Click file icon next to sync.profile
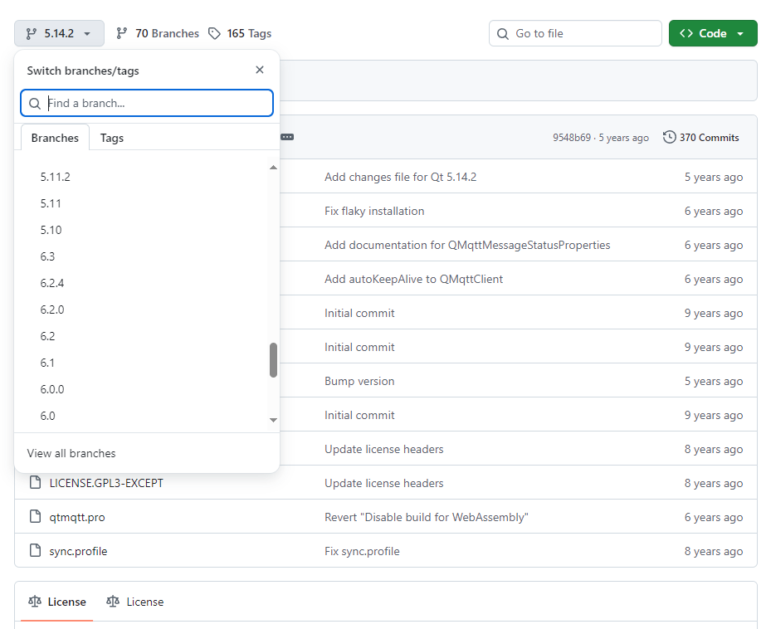 tap(35, 550)
